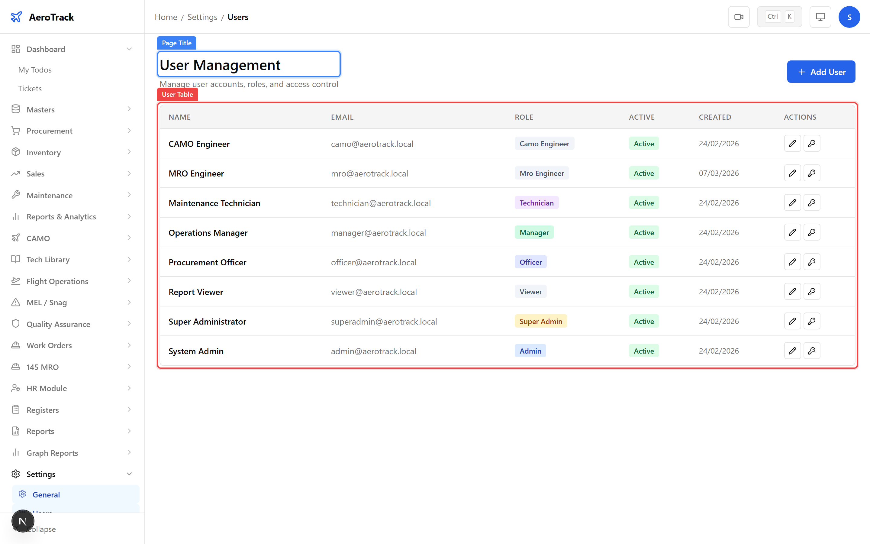Select Tickets in the sidebar menu

click(x=30, y=88)
